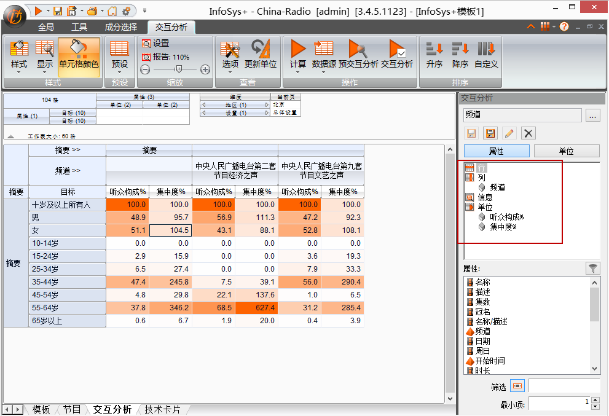The image size is (609, 416).
Task: Click the zoom slider handle
Action: pyautogui.click(x=179, y=69)
